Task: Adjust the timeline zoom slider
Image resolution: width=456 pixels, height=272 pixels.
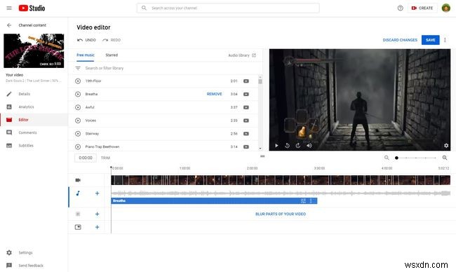Action: click(416, 158)
